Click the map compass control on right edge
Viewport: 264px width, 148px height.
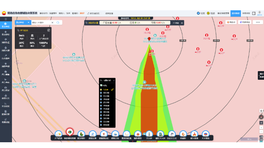click(261, 117)
